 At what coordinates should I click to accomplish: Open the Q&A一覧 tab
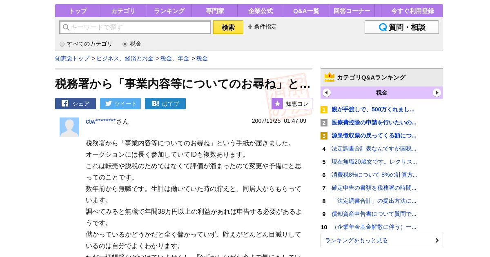coord(306,11)
